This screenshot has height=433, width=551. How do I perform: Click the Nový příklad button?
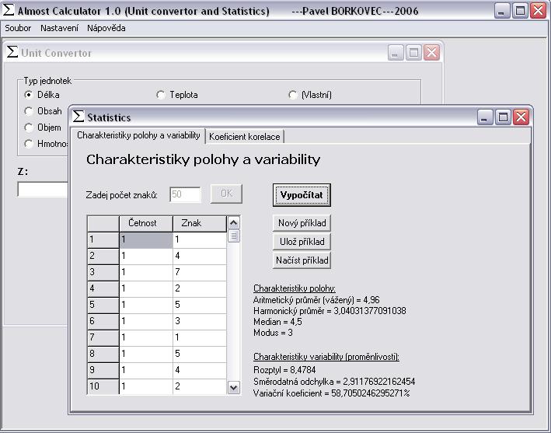coord(302,223)
